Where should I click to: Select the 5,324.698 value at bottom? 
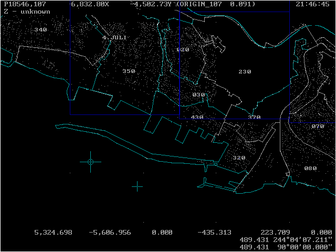(x=53, y=233)
